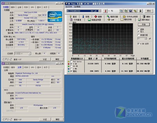Click the upper CPU-Z window title icon

click(x=3, y=3)
